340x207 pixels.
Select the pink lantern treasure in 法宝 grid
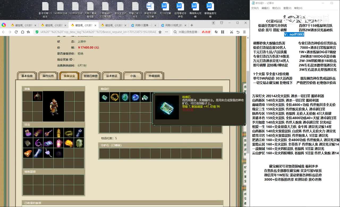(58, 143)
